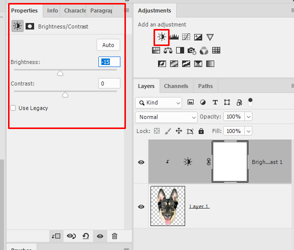Open Layers panel menu icon
This screenshot has height=250, width=294.
pos(292,86)
